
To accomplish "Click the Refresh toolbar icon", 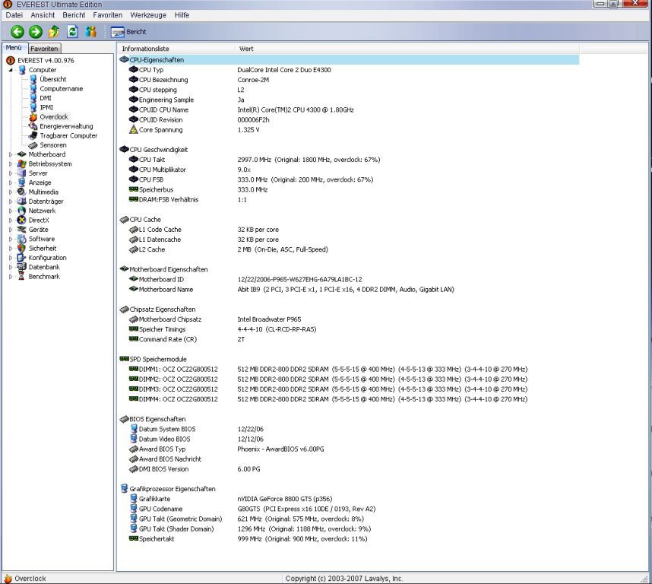I will (72, 32).
